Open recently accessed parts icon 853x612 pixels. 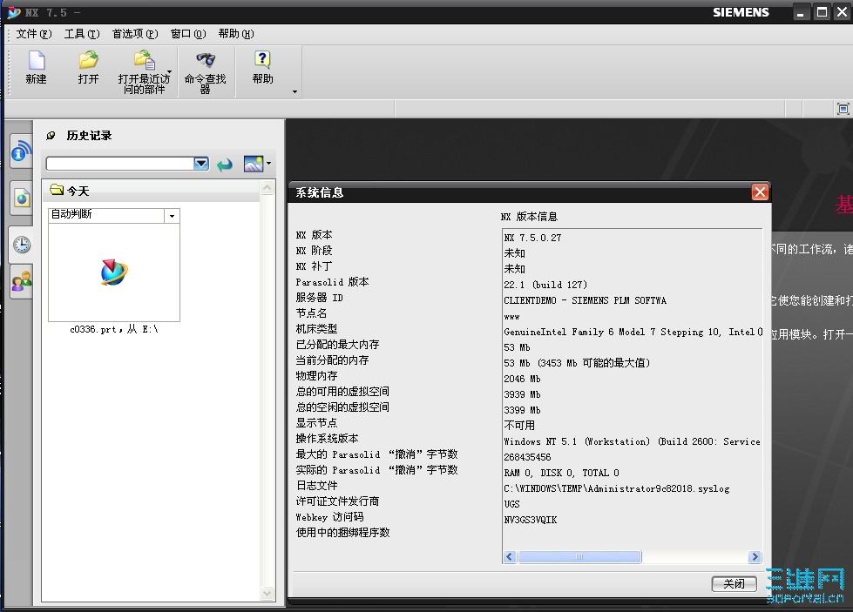(144, 60)
